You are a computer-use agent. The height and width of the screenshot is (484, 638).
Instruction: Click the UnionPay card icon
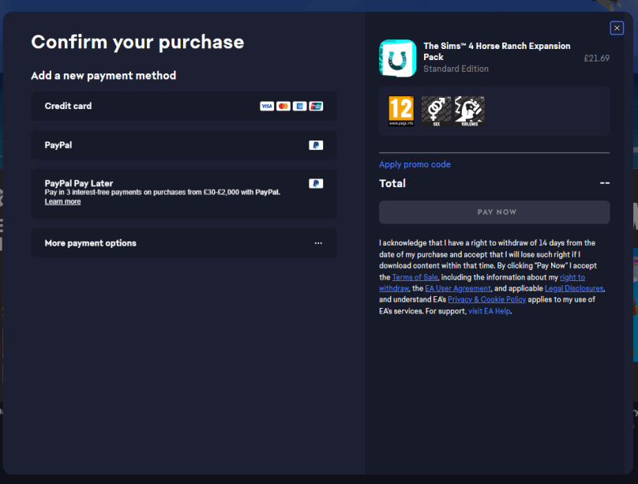[316, 106]
